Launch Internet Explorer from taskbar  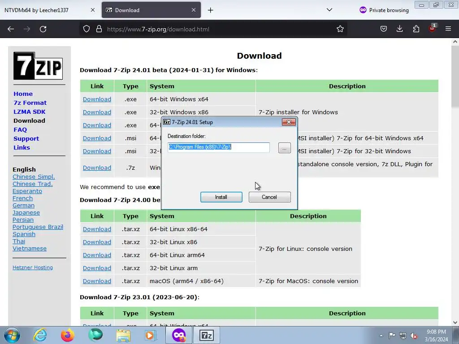(40, 335)
